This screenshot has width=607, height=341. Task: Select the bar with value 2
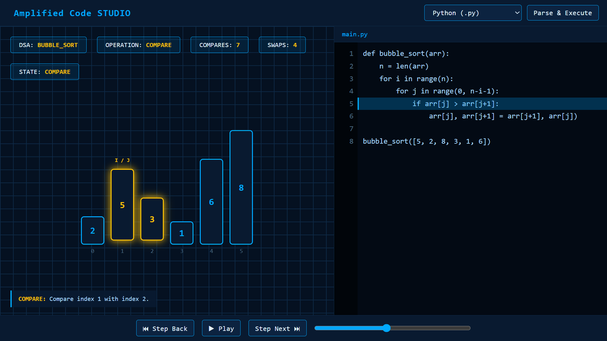[93, 230]
